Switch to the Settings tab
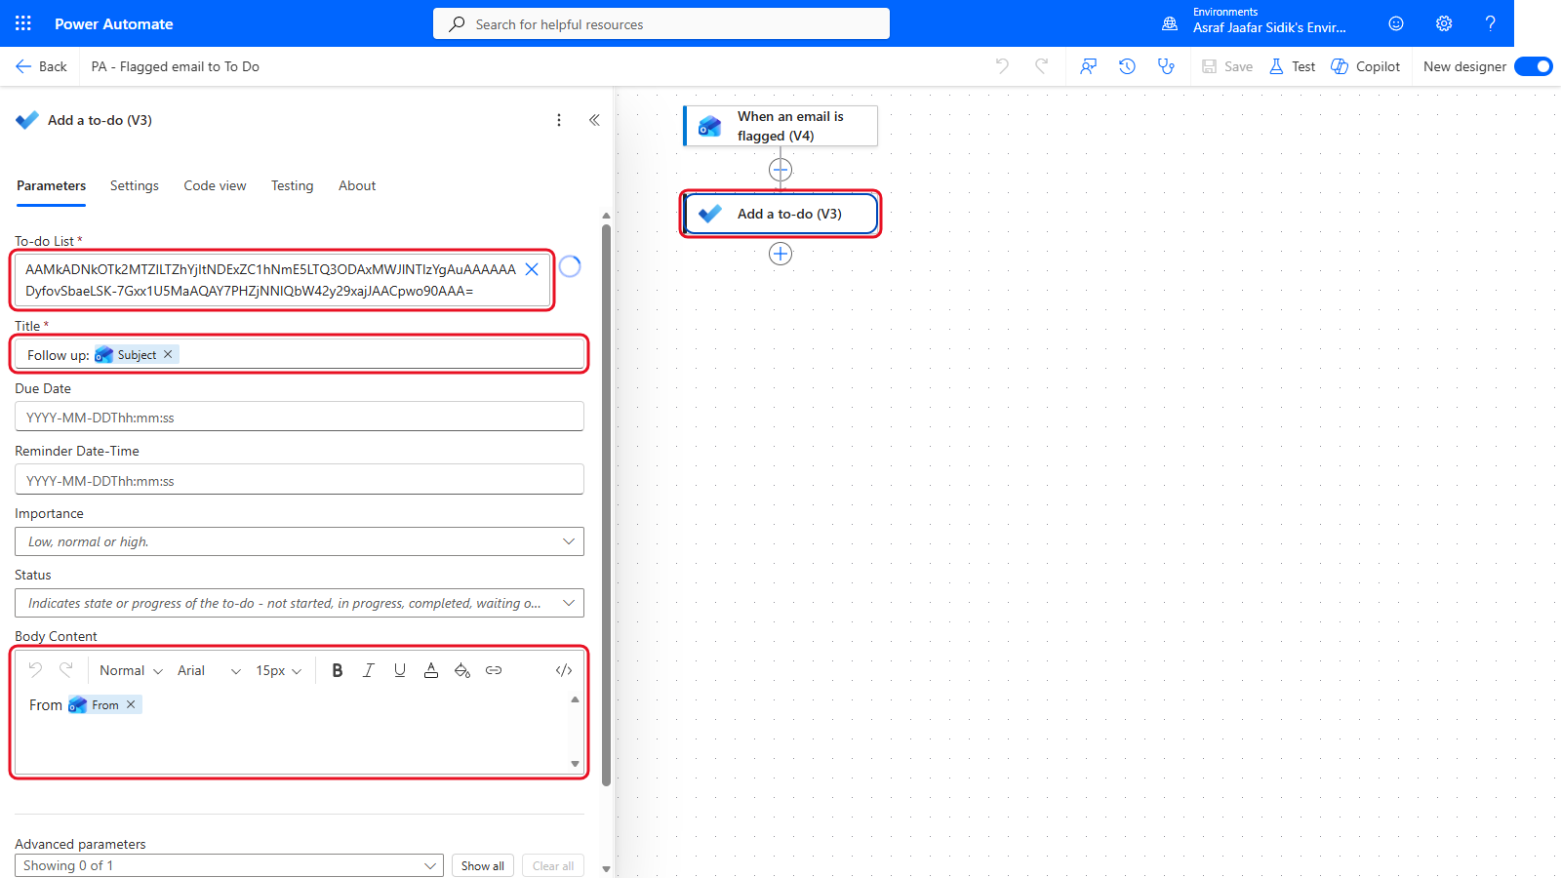1561x878 pixels. pos(135,185)
